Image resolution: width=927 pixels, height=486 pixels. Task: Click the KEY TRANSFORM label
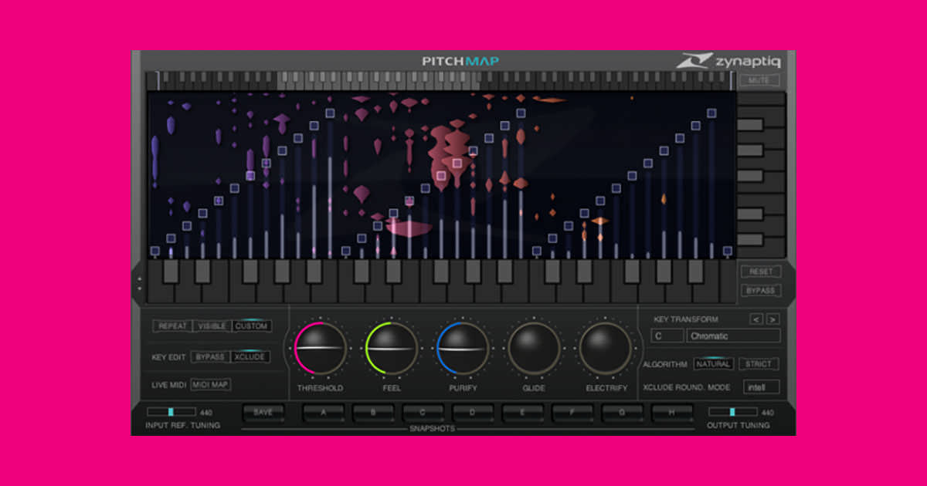click(x=686, y=319)
